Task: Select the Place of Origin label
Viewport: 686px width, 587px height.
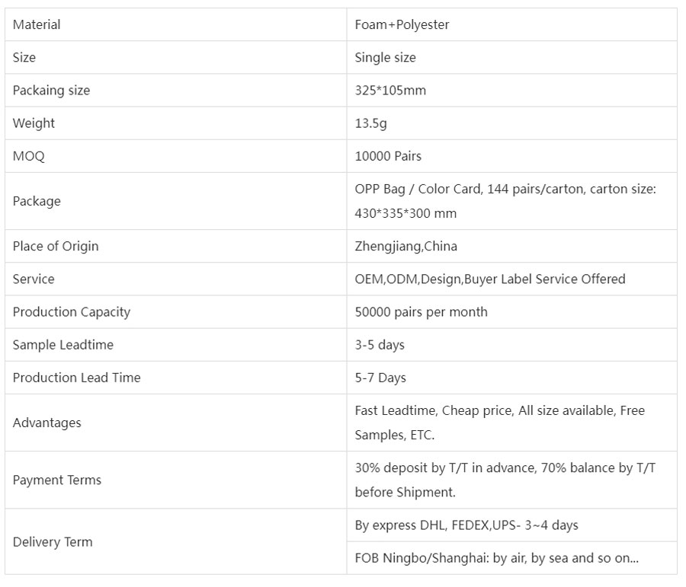Action: click(56, 246)
